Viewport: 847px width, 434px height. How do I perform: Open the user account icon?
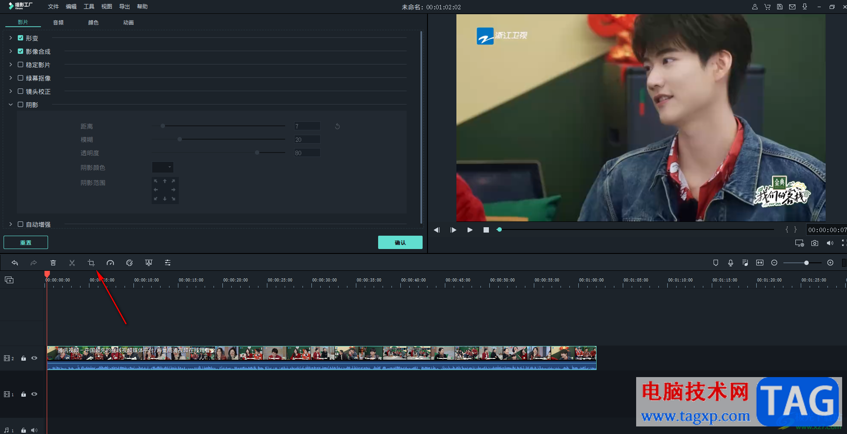(x=755, y=7)
